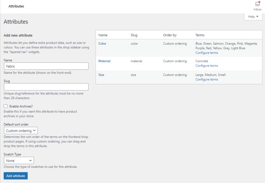This screenshot has height=183, width=265.
Task: Open the Color attribute link
Action: [102, 44]
